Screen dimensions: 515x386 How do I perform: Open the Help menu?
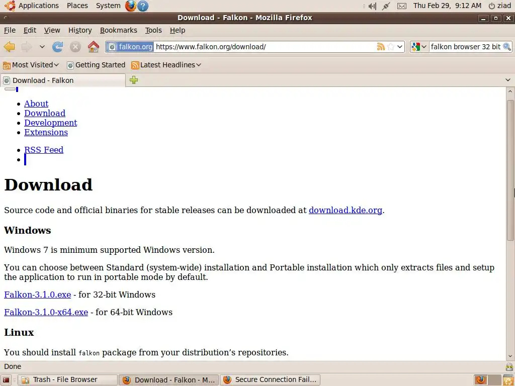click(x=178, y=30)
